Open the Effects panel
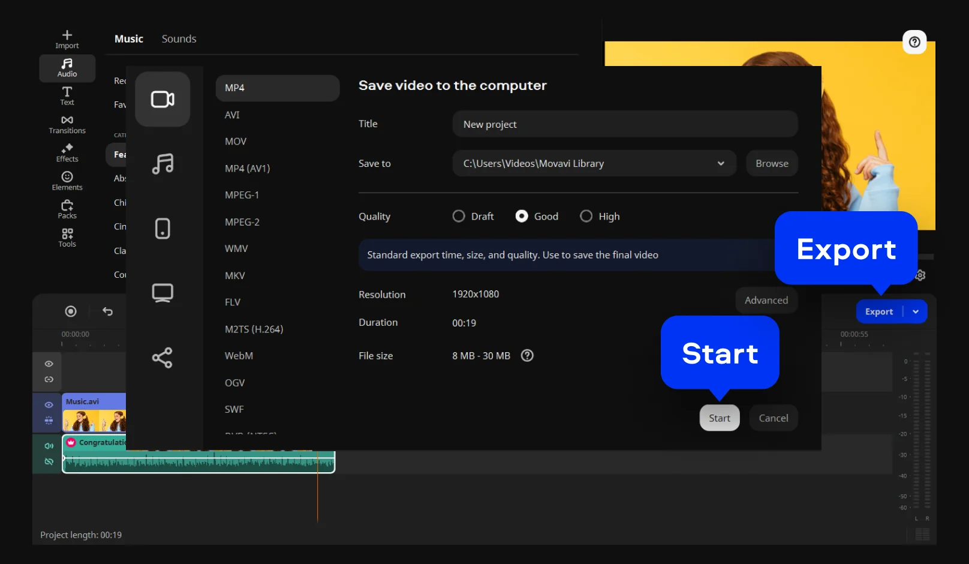The height and width of the screenshot is (564, 969). pyautogui.click(x=67, y=153)
